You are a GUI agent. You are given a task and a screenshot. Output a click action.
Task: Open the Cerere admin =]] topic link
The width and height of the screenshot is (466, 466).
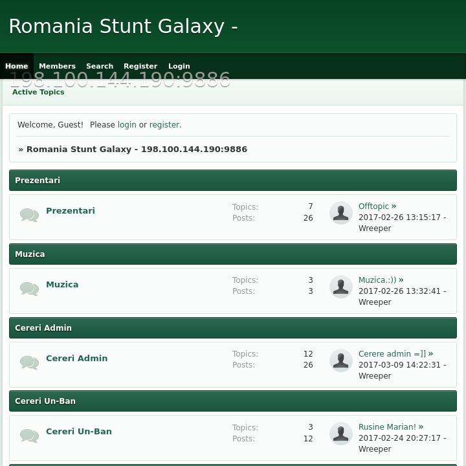pyautogui.click(x=392, y=354)
